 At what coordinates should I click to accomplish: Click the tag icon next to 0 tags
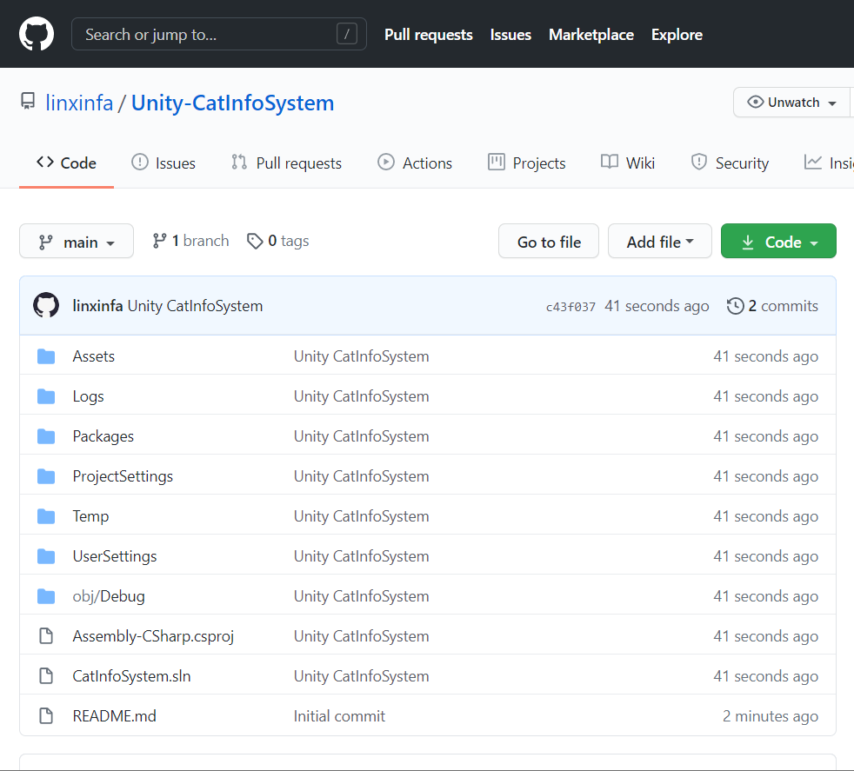(254, 242)
